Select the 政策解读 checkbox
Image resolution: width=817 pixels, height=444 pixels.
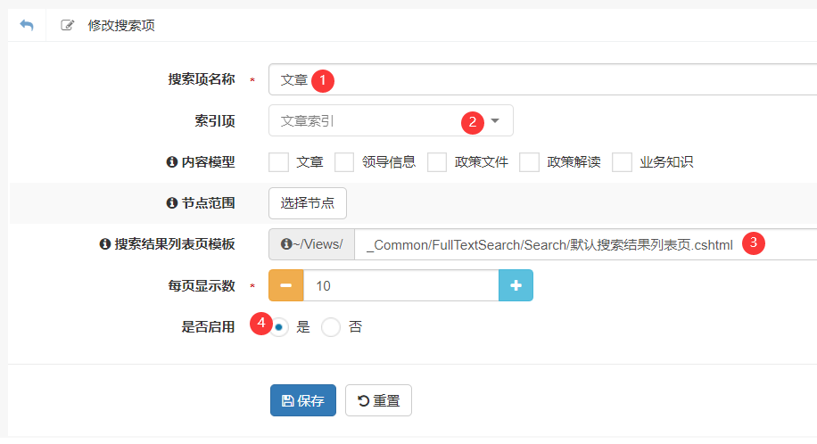click(x=530, y=162)
